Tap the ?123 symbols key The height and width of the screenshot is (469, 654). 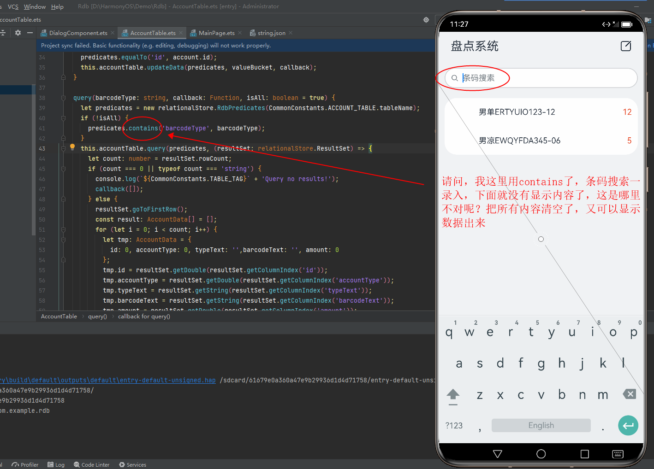[x=454, y=426]
